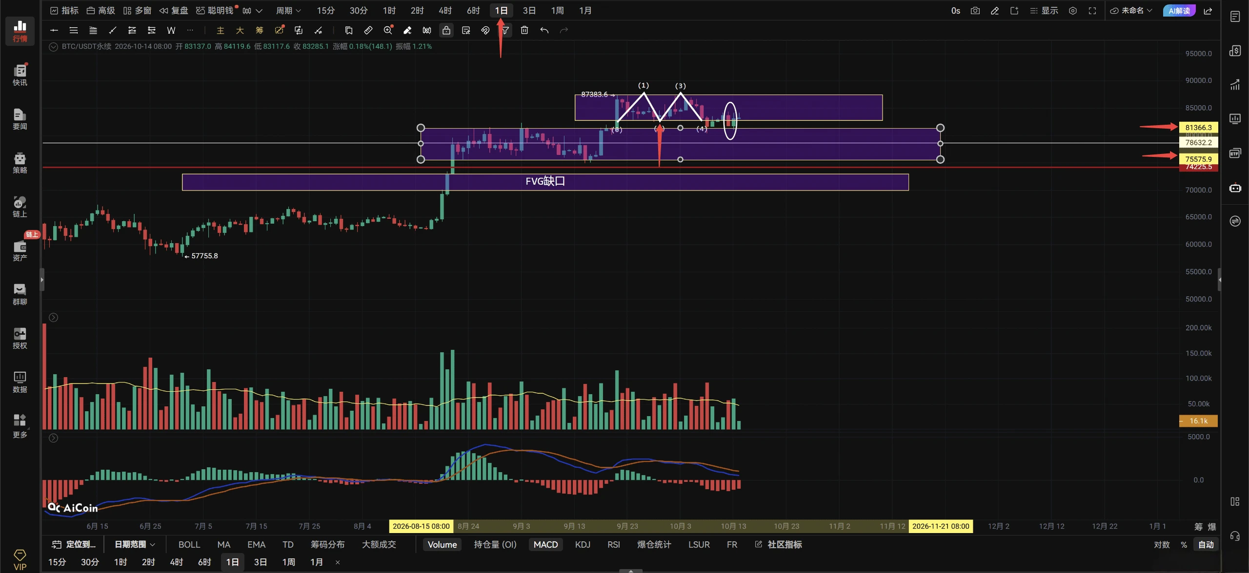Select the W pattern drawing tool
This screenshot has height=573, width=1249.
pos(171,30)
